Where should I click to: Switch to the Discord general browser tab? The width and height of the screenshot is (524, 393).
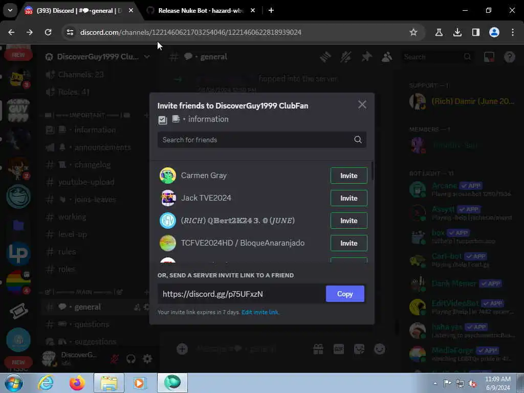click(x=78, y=10)
